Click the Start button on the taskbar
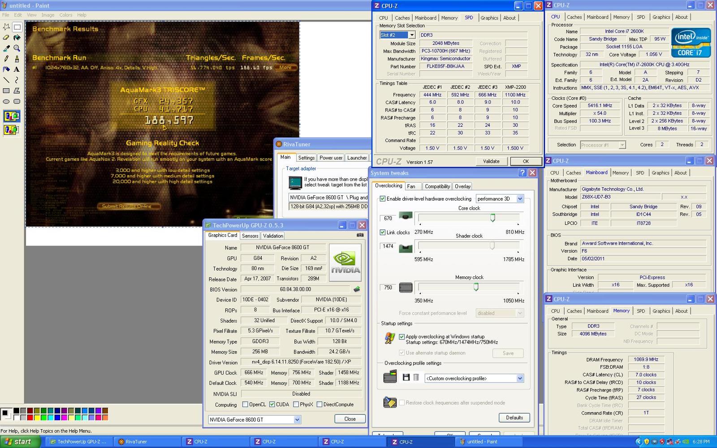Viewport: 717px width, 448px height. click(21, 442)
